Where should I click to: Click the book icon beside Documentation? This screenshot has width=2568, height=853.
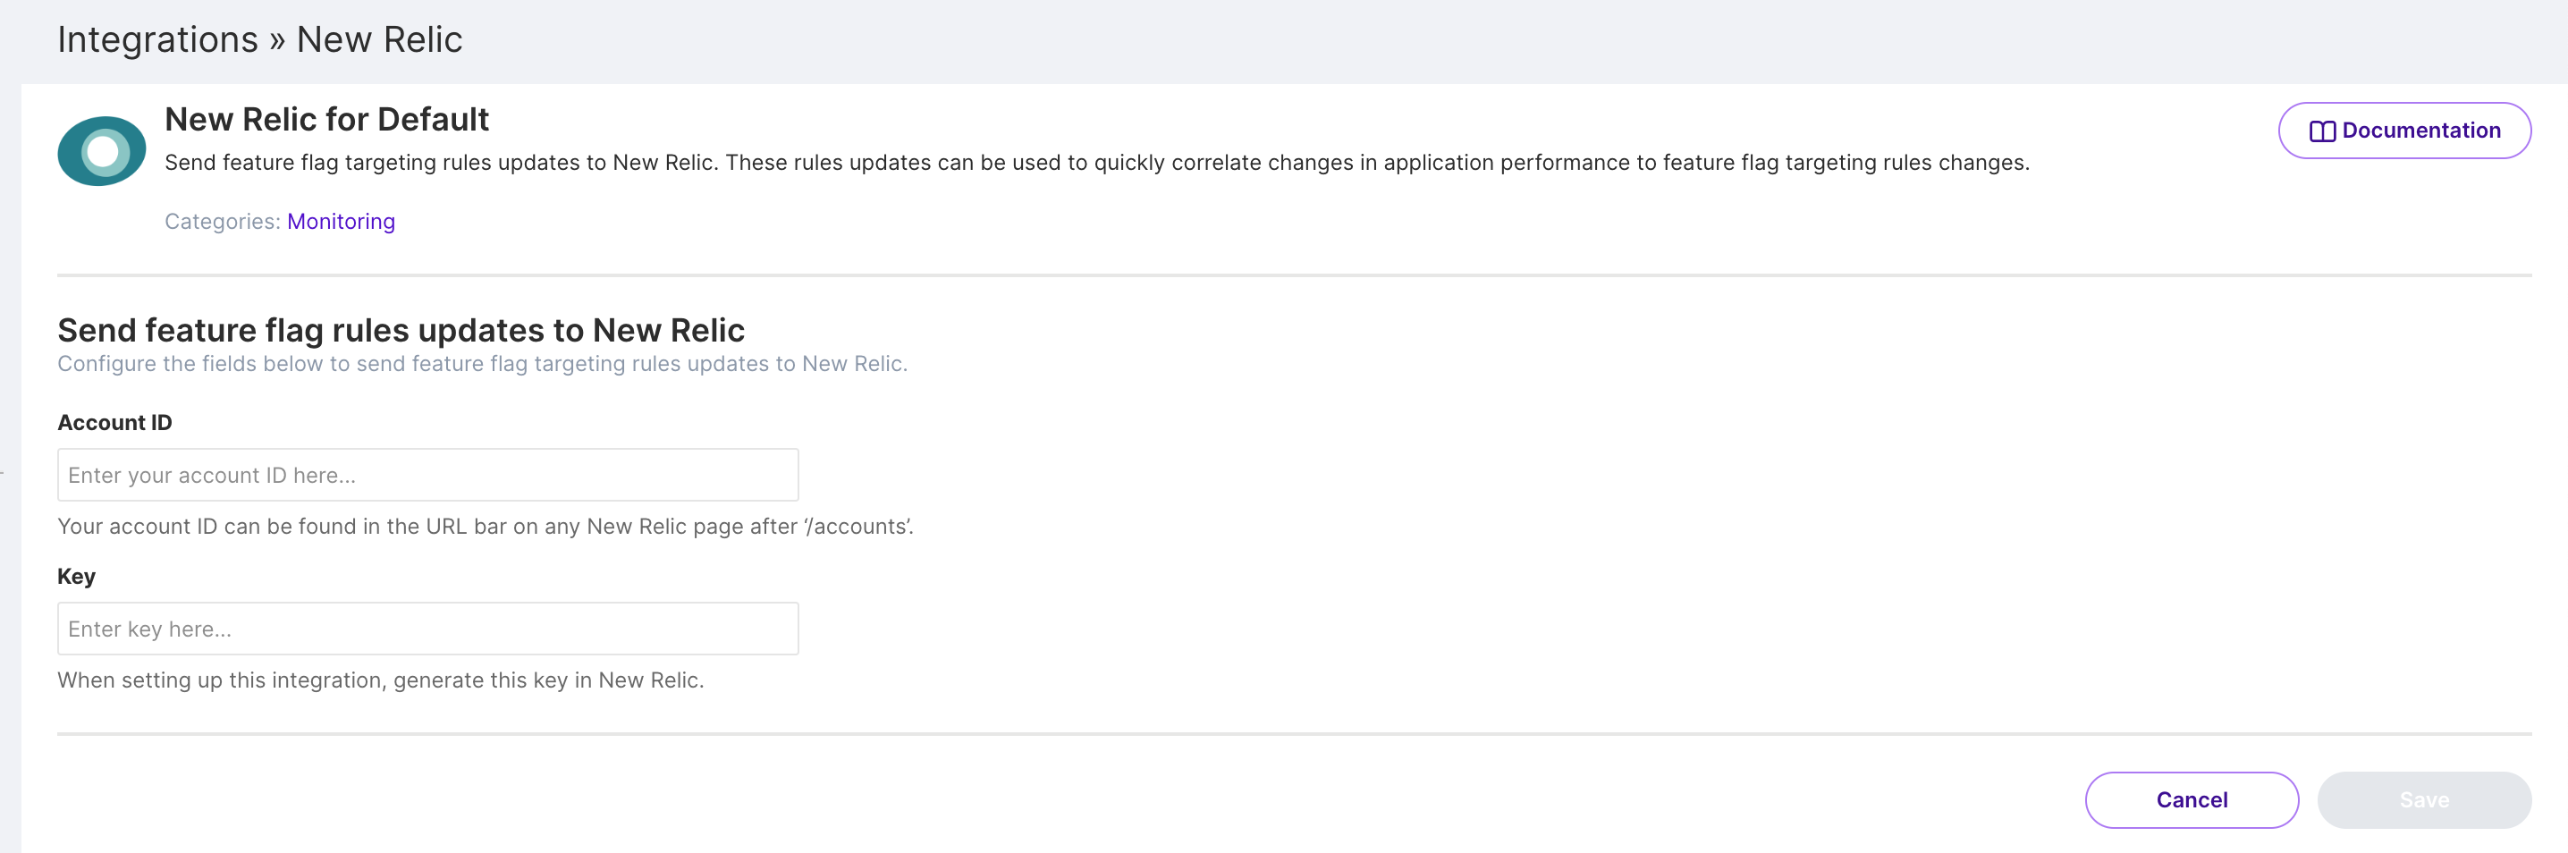click(2322, 131)
